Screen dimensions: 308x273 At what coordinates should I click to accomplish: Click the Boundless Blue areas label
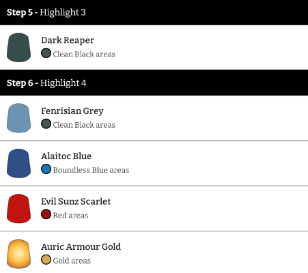pos(91,170)
